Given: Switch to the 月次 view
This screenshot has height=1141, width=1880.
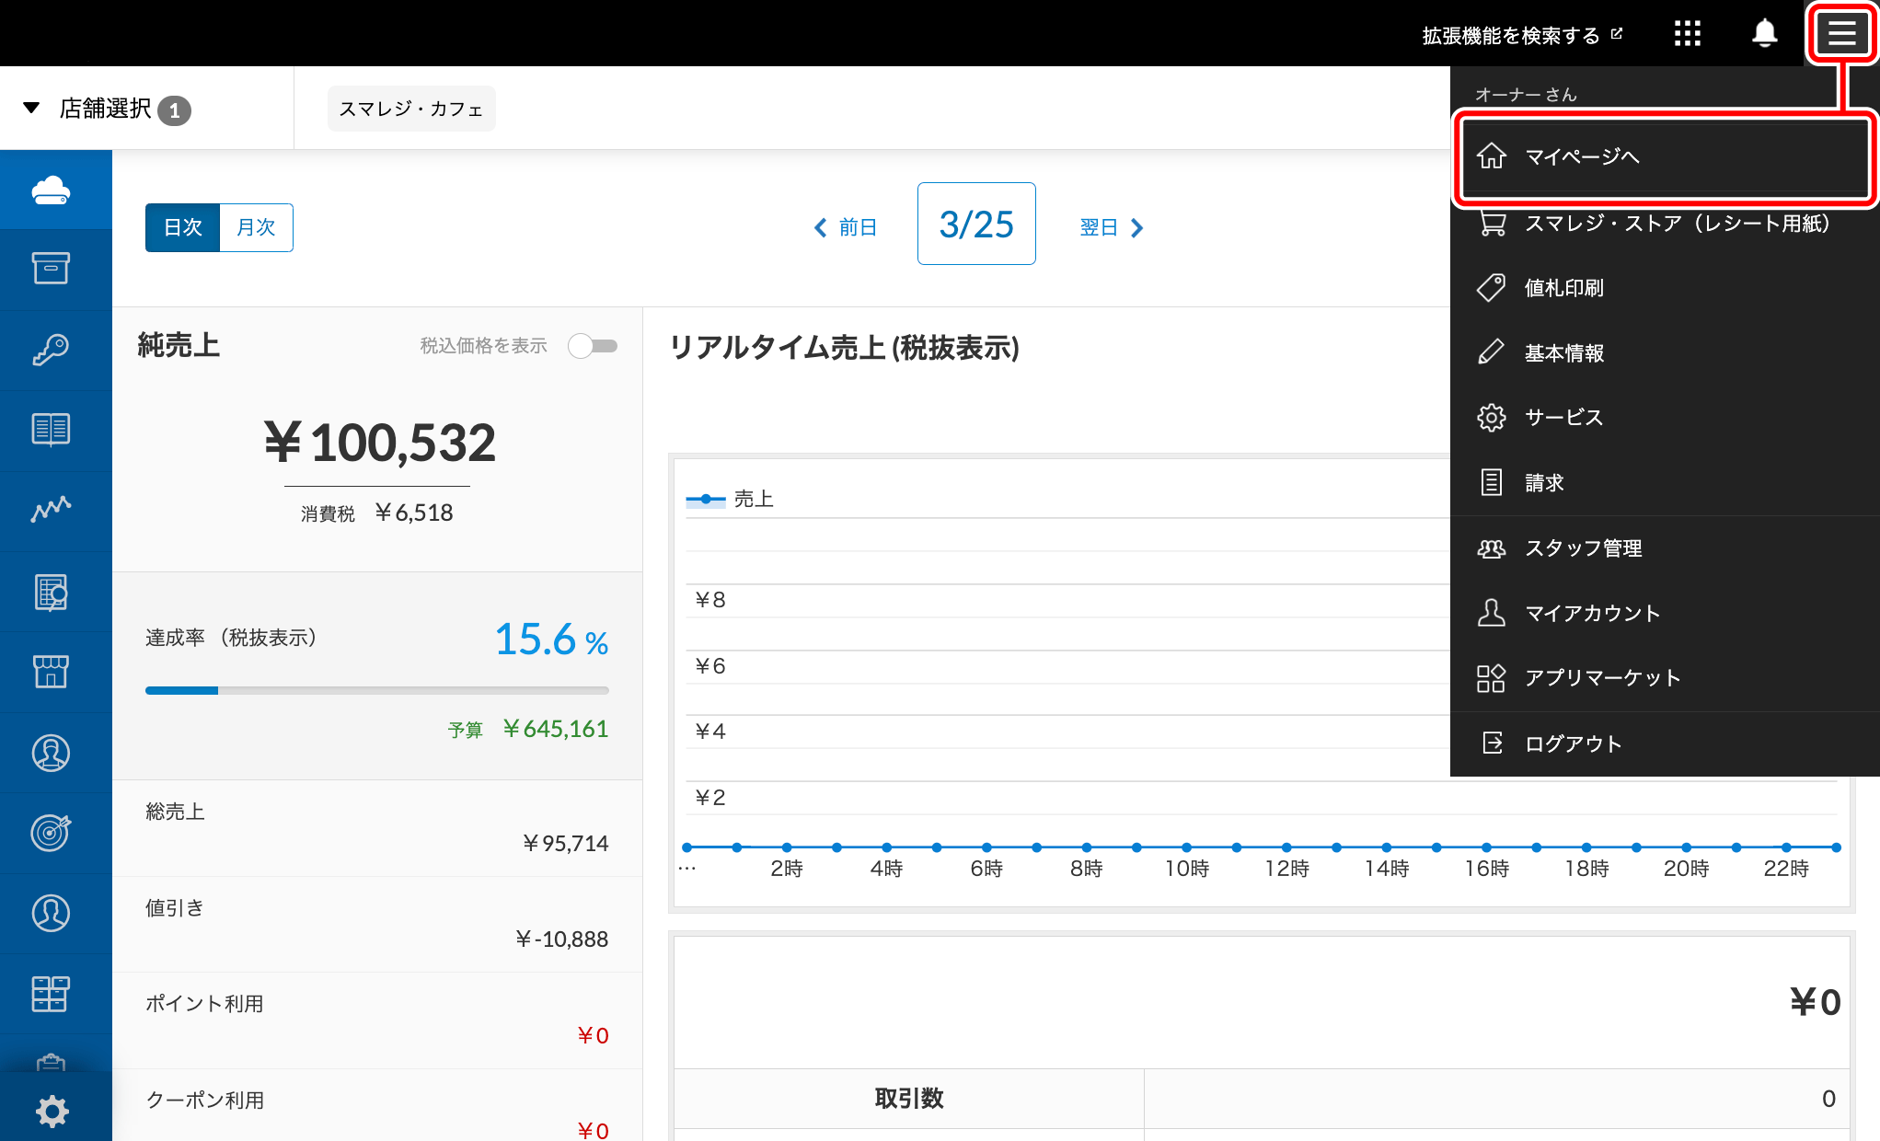Looking at the screenshot, I should tap(256, 227).
